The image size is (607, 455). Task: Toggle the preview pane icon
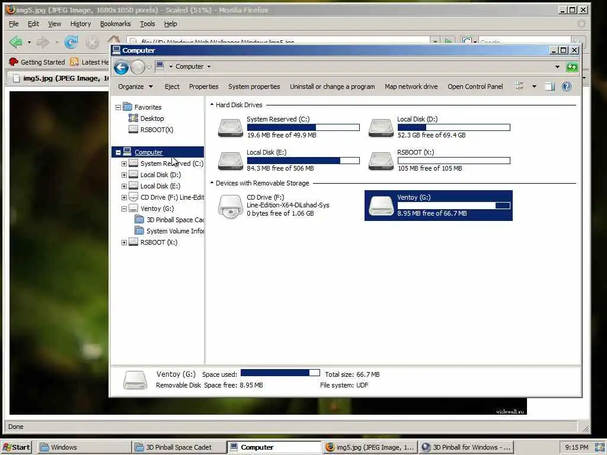click(x=550, y=86)
